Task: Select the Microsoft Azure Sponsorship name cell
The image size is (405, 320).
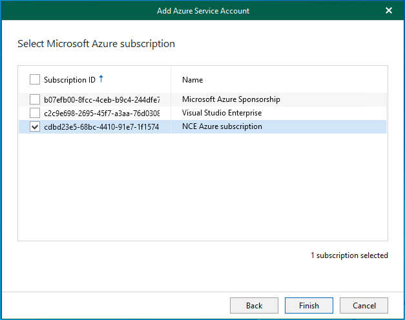Action: coord(231,99)
